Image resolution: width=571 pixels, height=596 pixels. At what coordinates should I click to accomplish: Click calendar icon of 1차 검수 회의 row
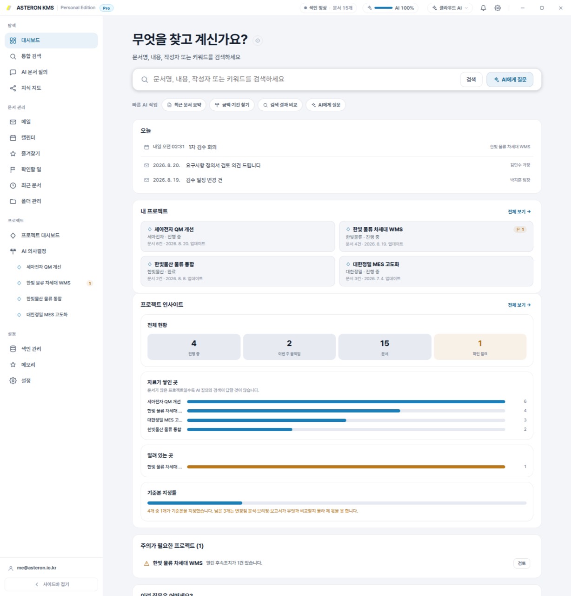146,147
